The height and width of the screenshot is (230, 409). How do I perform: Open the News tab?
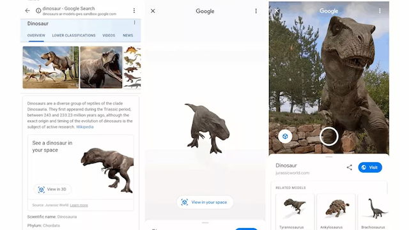(128, 36)
